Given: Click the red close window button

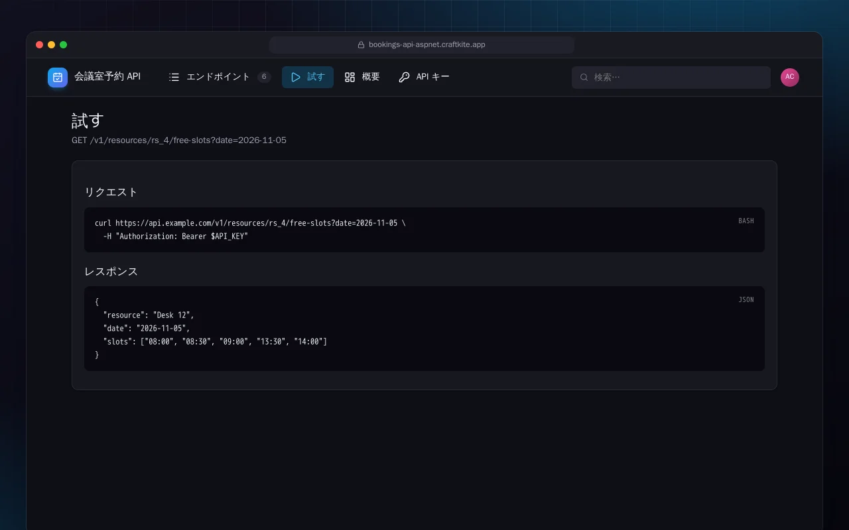Looking at the screenshot, I should tap(40, 45).
